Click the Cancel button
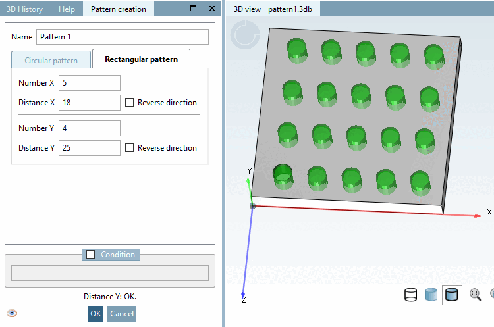 [x=122, y=314]
